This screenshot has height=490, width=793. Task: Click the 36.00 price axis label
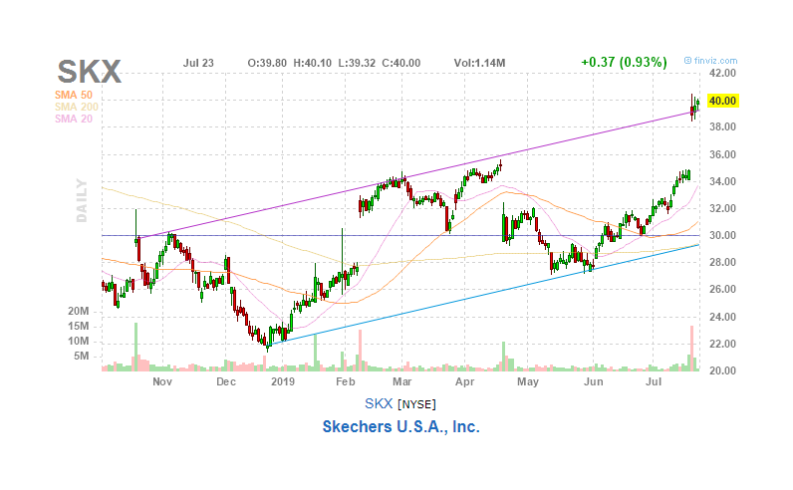click(x=722, y=154)
